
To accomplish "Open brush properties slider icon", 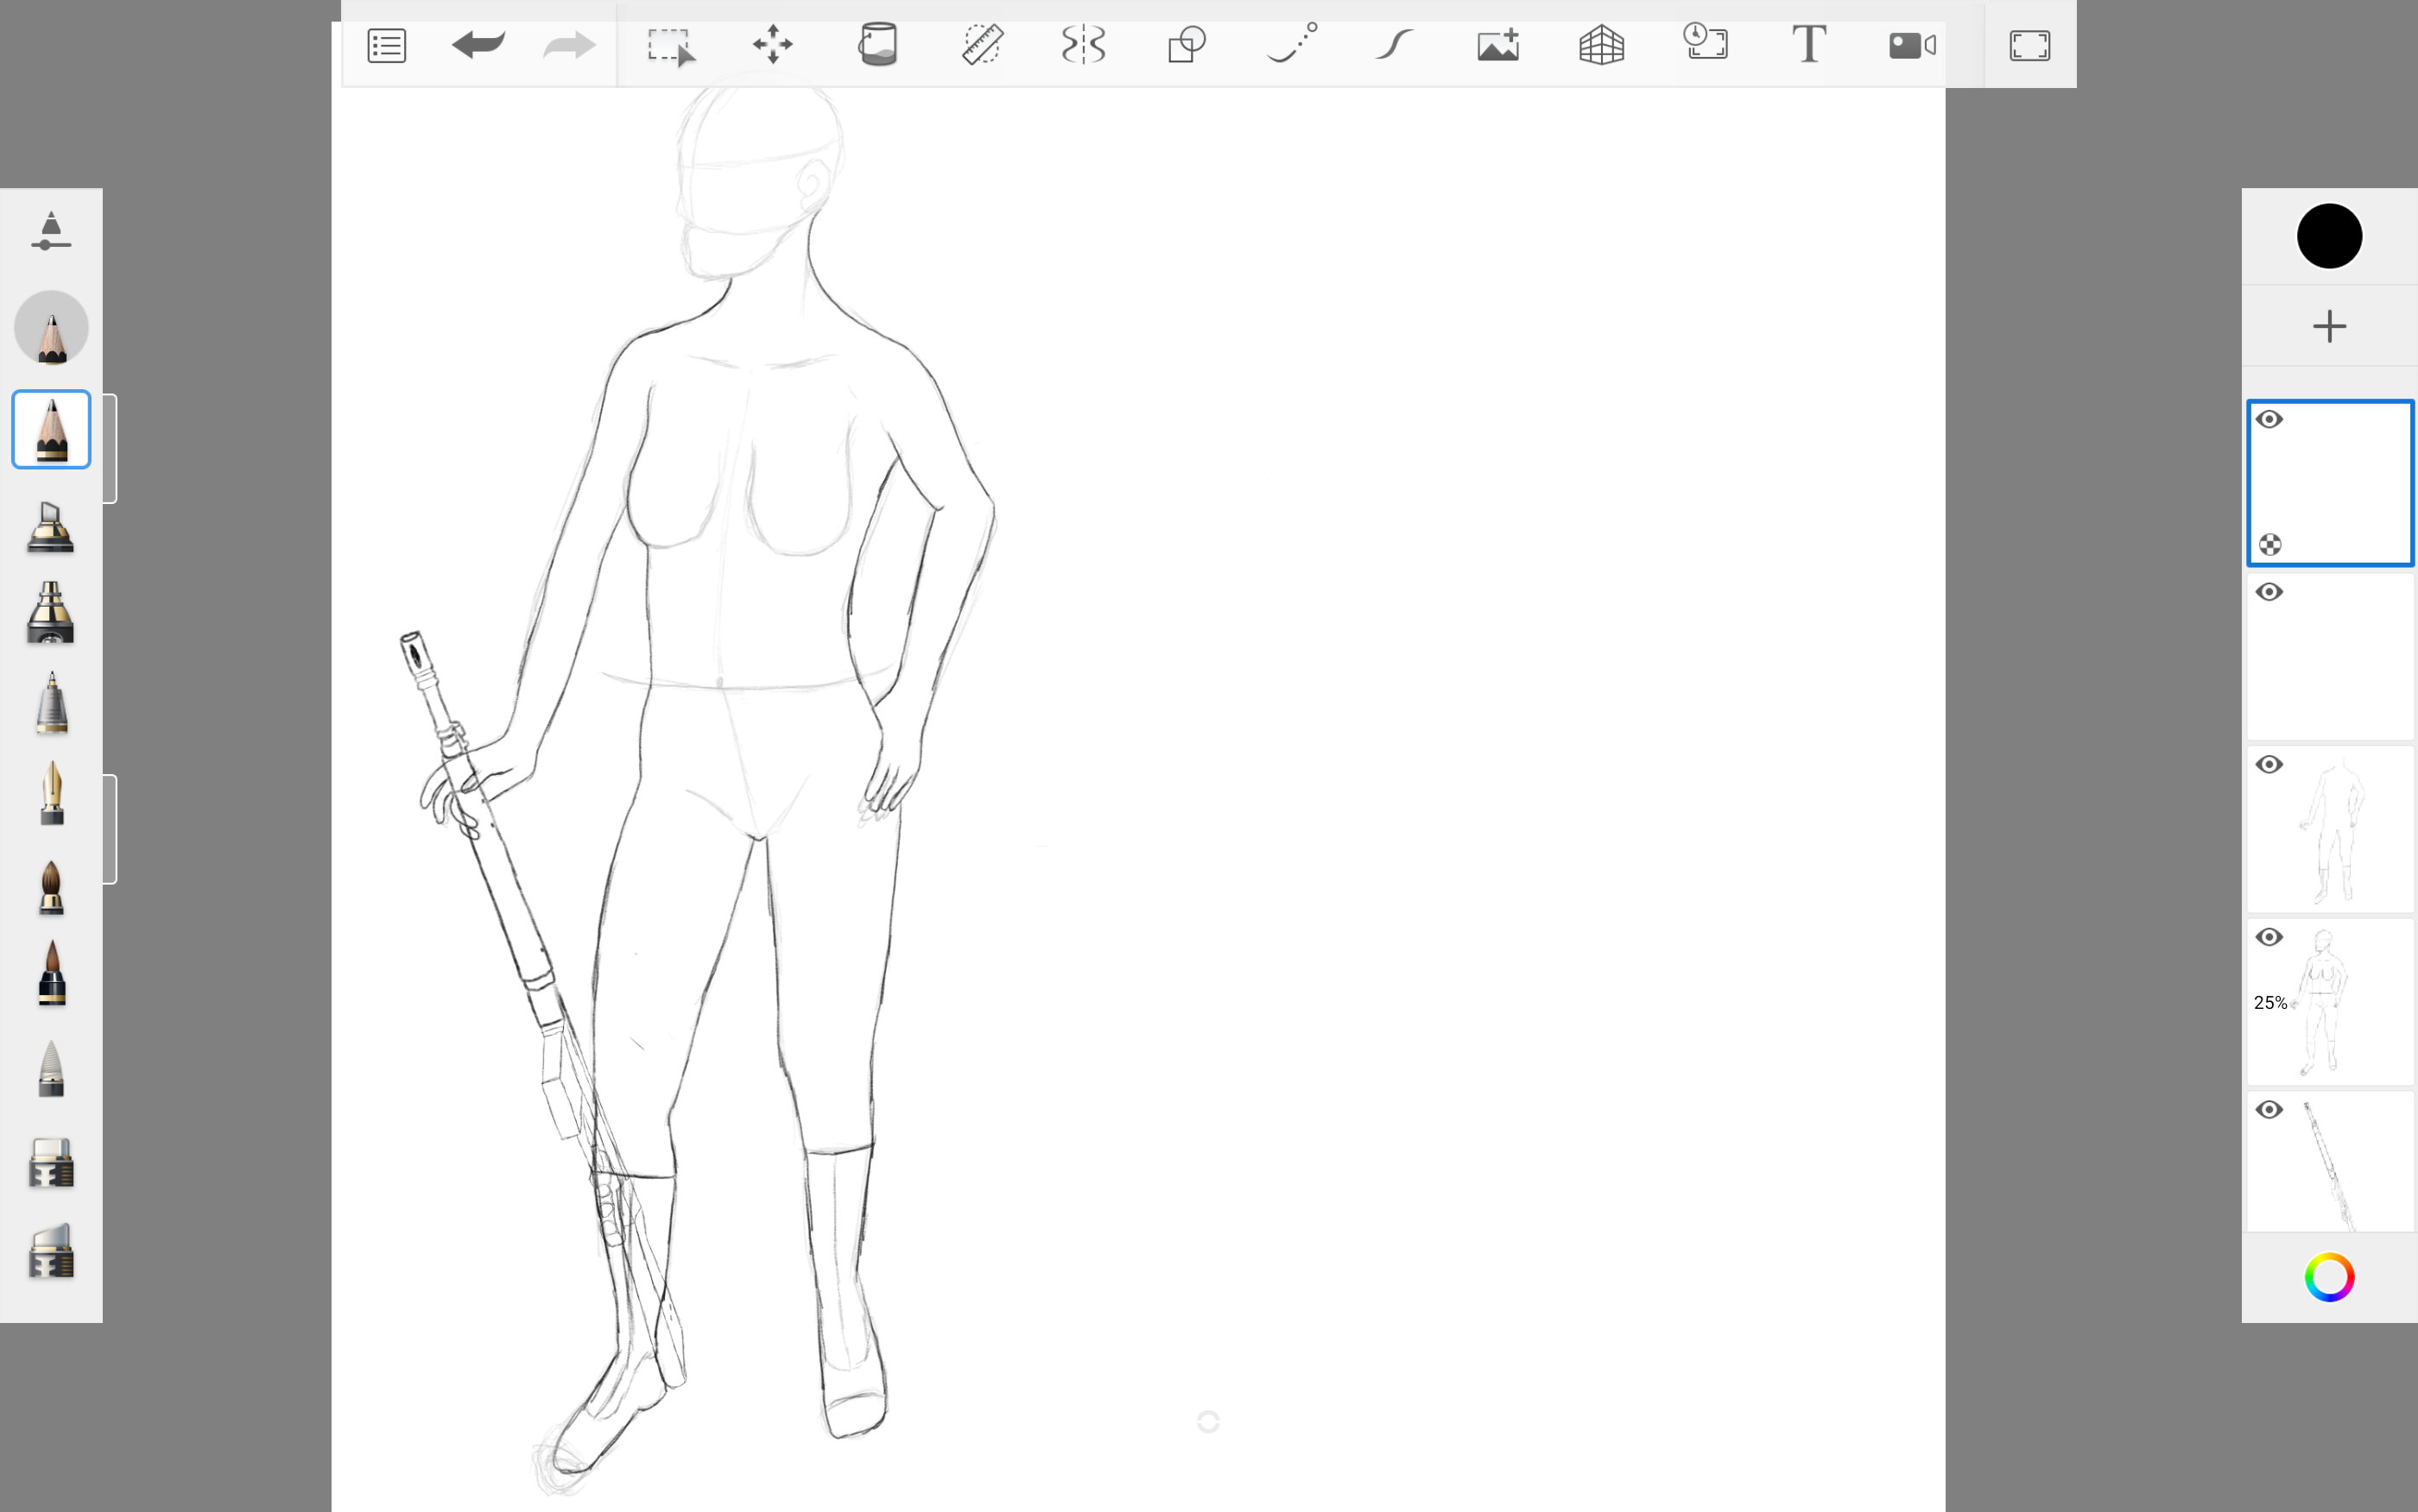I will coord(51,231).
